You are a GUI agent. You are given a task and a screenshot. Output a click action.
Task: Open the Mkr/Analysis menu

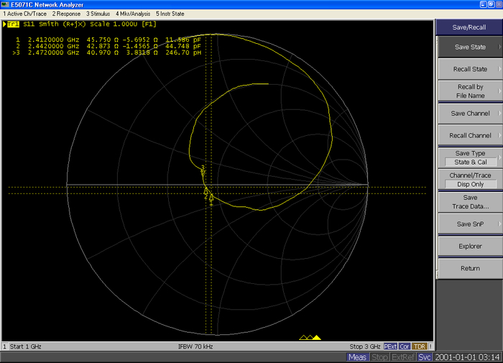[x=133, y=14]
